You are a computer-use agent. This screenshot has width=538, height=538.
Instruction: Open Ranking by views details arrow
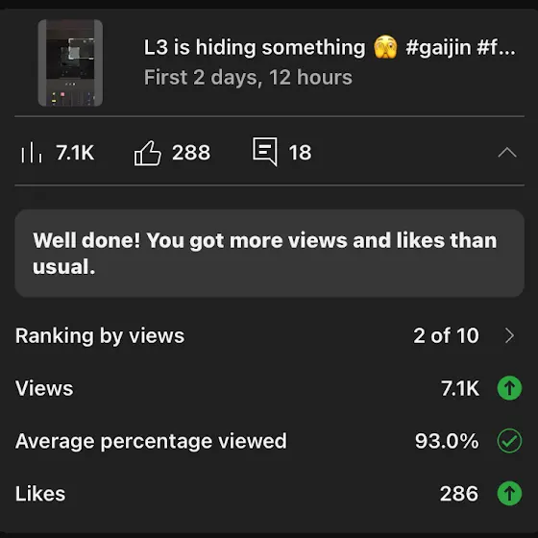click(509, 335)
